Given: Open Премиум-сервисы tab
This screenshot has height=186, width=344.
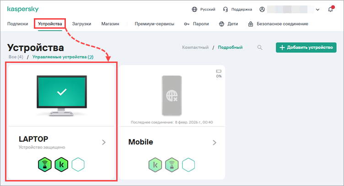Looking at the screenshot, I should coord(155,24).
